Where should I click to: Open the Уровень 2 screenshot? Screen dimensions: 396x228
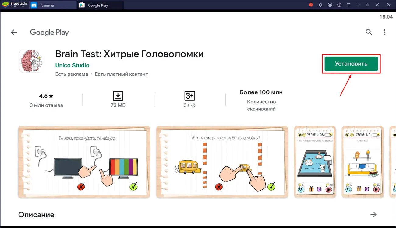(x=362, y=162)
